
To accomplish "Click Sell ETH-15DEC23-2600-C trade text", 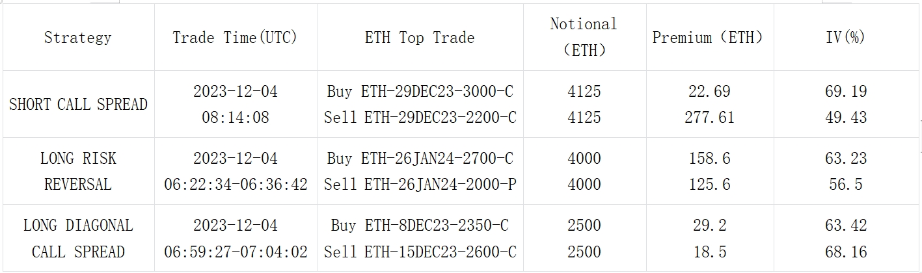I will 420,252.
